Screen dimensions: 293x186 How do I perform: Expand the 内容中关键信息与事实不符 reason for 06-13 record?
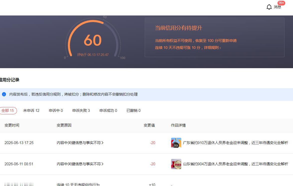80,143
